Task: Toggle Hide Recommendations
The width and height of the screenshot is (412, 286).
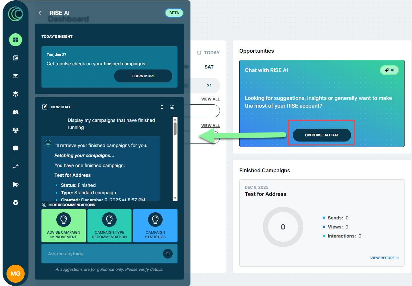Action: [68, 205]
